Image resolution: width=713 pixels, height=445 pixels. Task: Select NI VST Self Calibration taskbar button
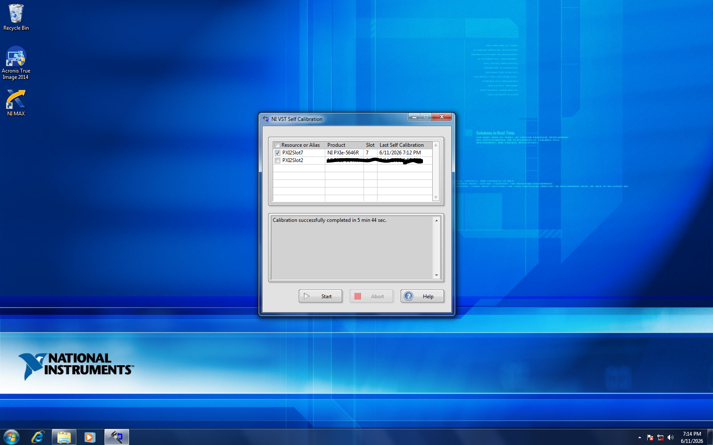pyautogui.click(x=117, y=437)
